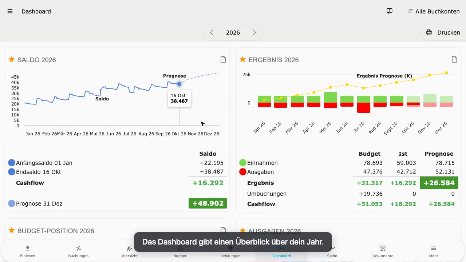This screenshot has width=466, height=262.
Task: Open the document icon of ERGEBNIS 2026
Action: tap(454, 59)
